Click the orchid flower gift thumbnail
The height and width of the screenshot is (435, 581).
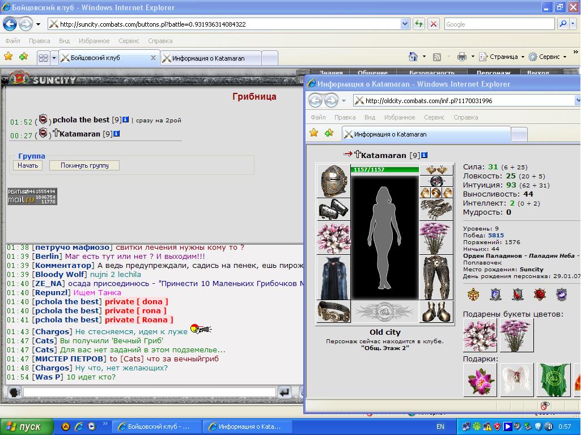point(480,380)
